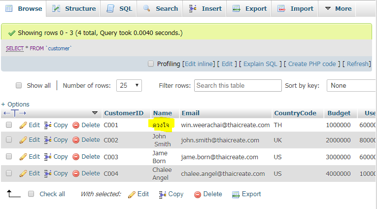Click the pencil Edit icon for row C001
Screen dimensions: 377x209
pyautogui.click(x=23, y=125)
